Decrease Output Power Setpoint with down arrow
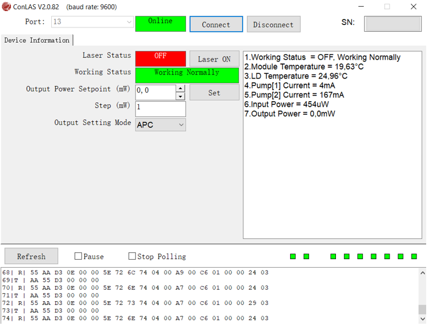428x328 pixels. pyautogui.click(x=180, y=96)
